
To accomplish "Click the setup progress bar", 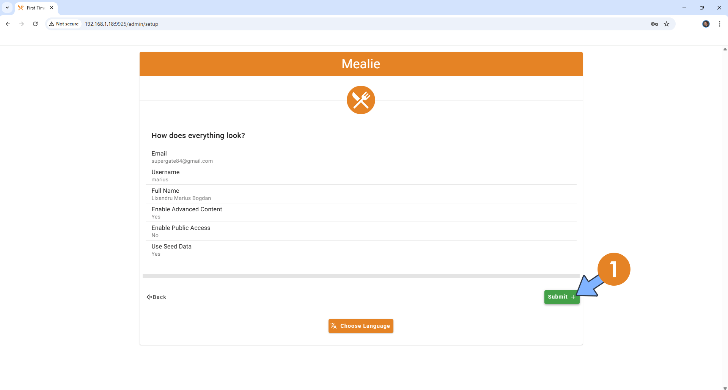I will (361, 276).
